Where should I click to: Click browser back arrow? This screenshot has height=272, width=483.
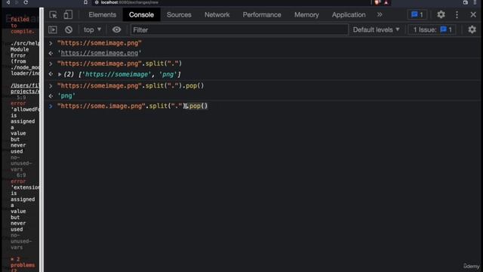click(8, 2)
